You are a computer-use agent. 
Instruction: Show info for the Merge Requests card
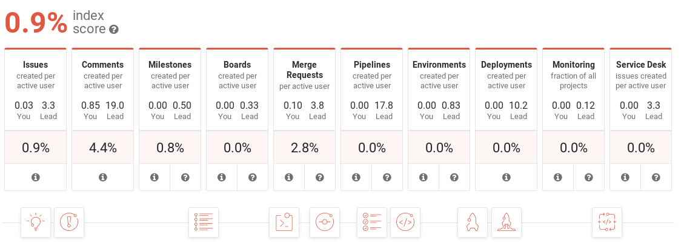tap(289, 177)
